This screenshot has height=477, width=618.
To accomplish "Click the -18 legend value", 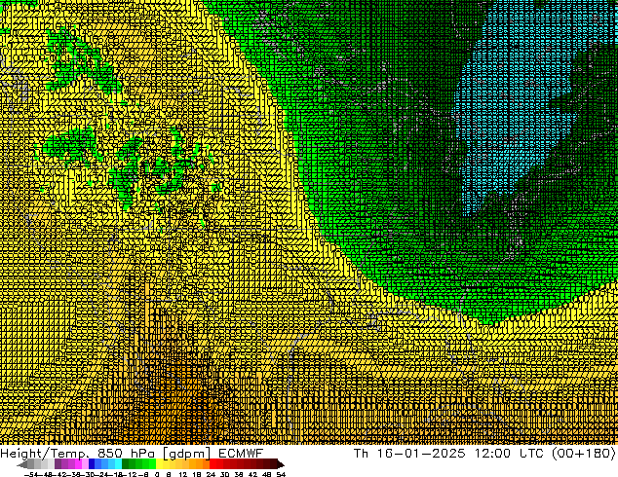I will tap(115, 475).
